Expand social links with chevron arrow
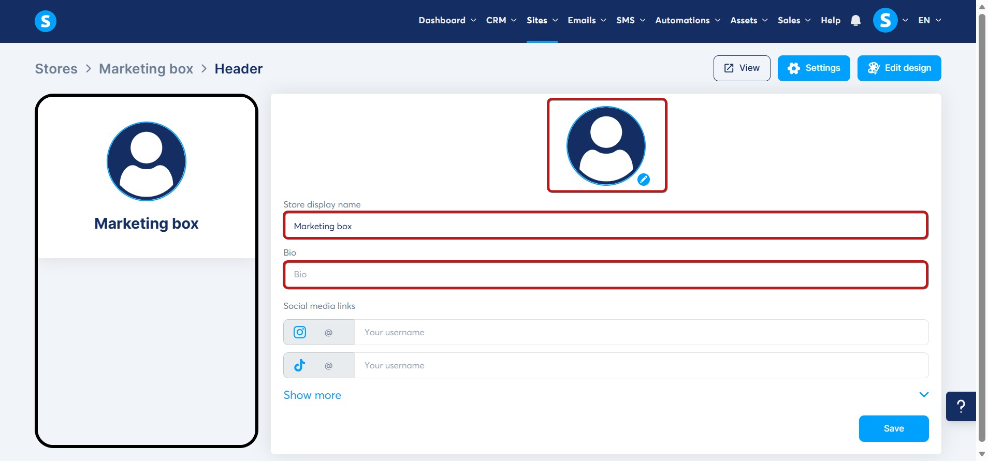 (x=923, y=395)
